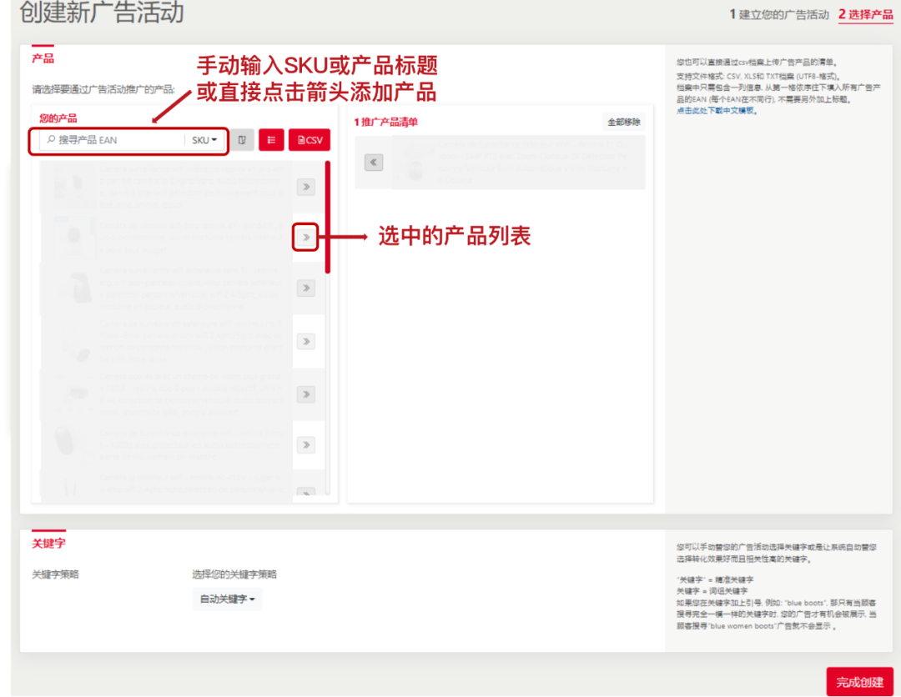Select the red bulk list icon

tap(271, 140)
